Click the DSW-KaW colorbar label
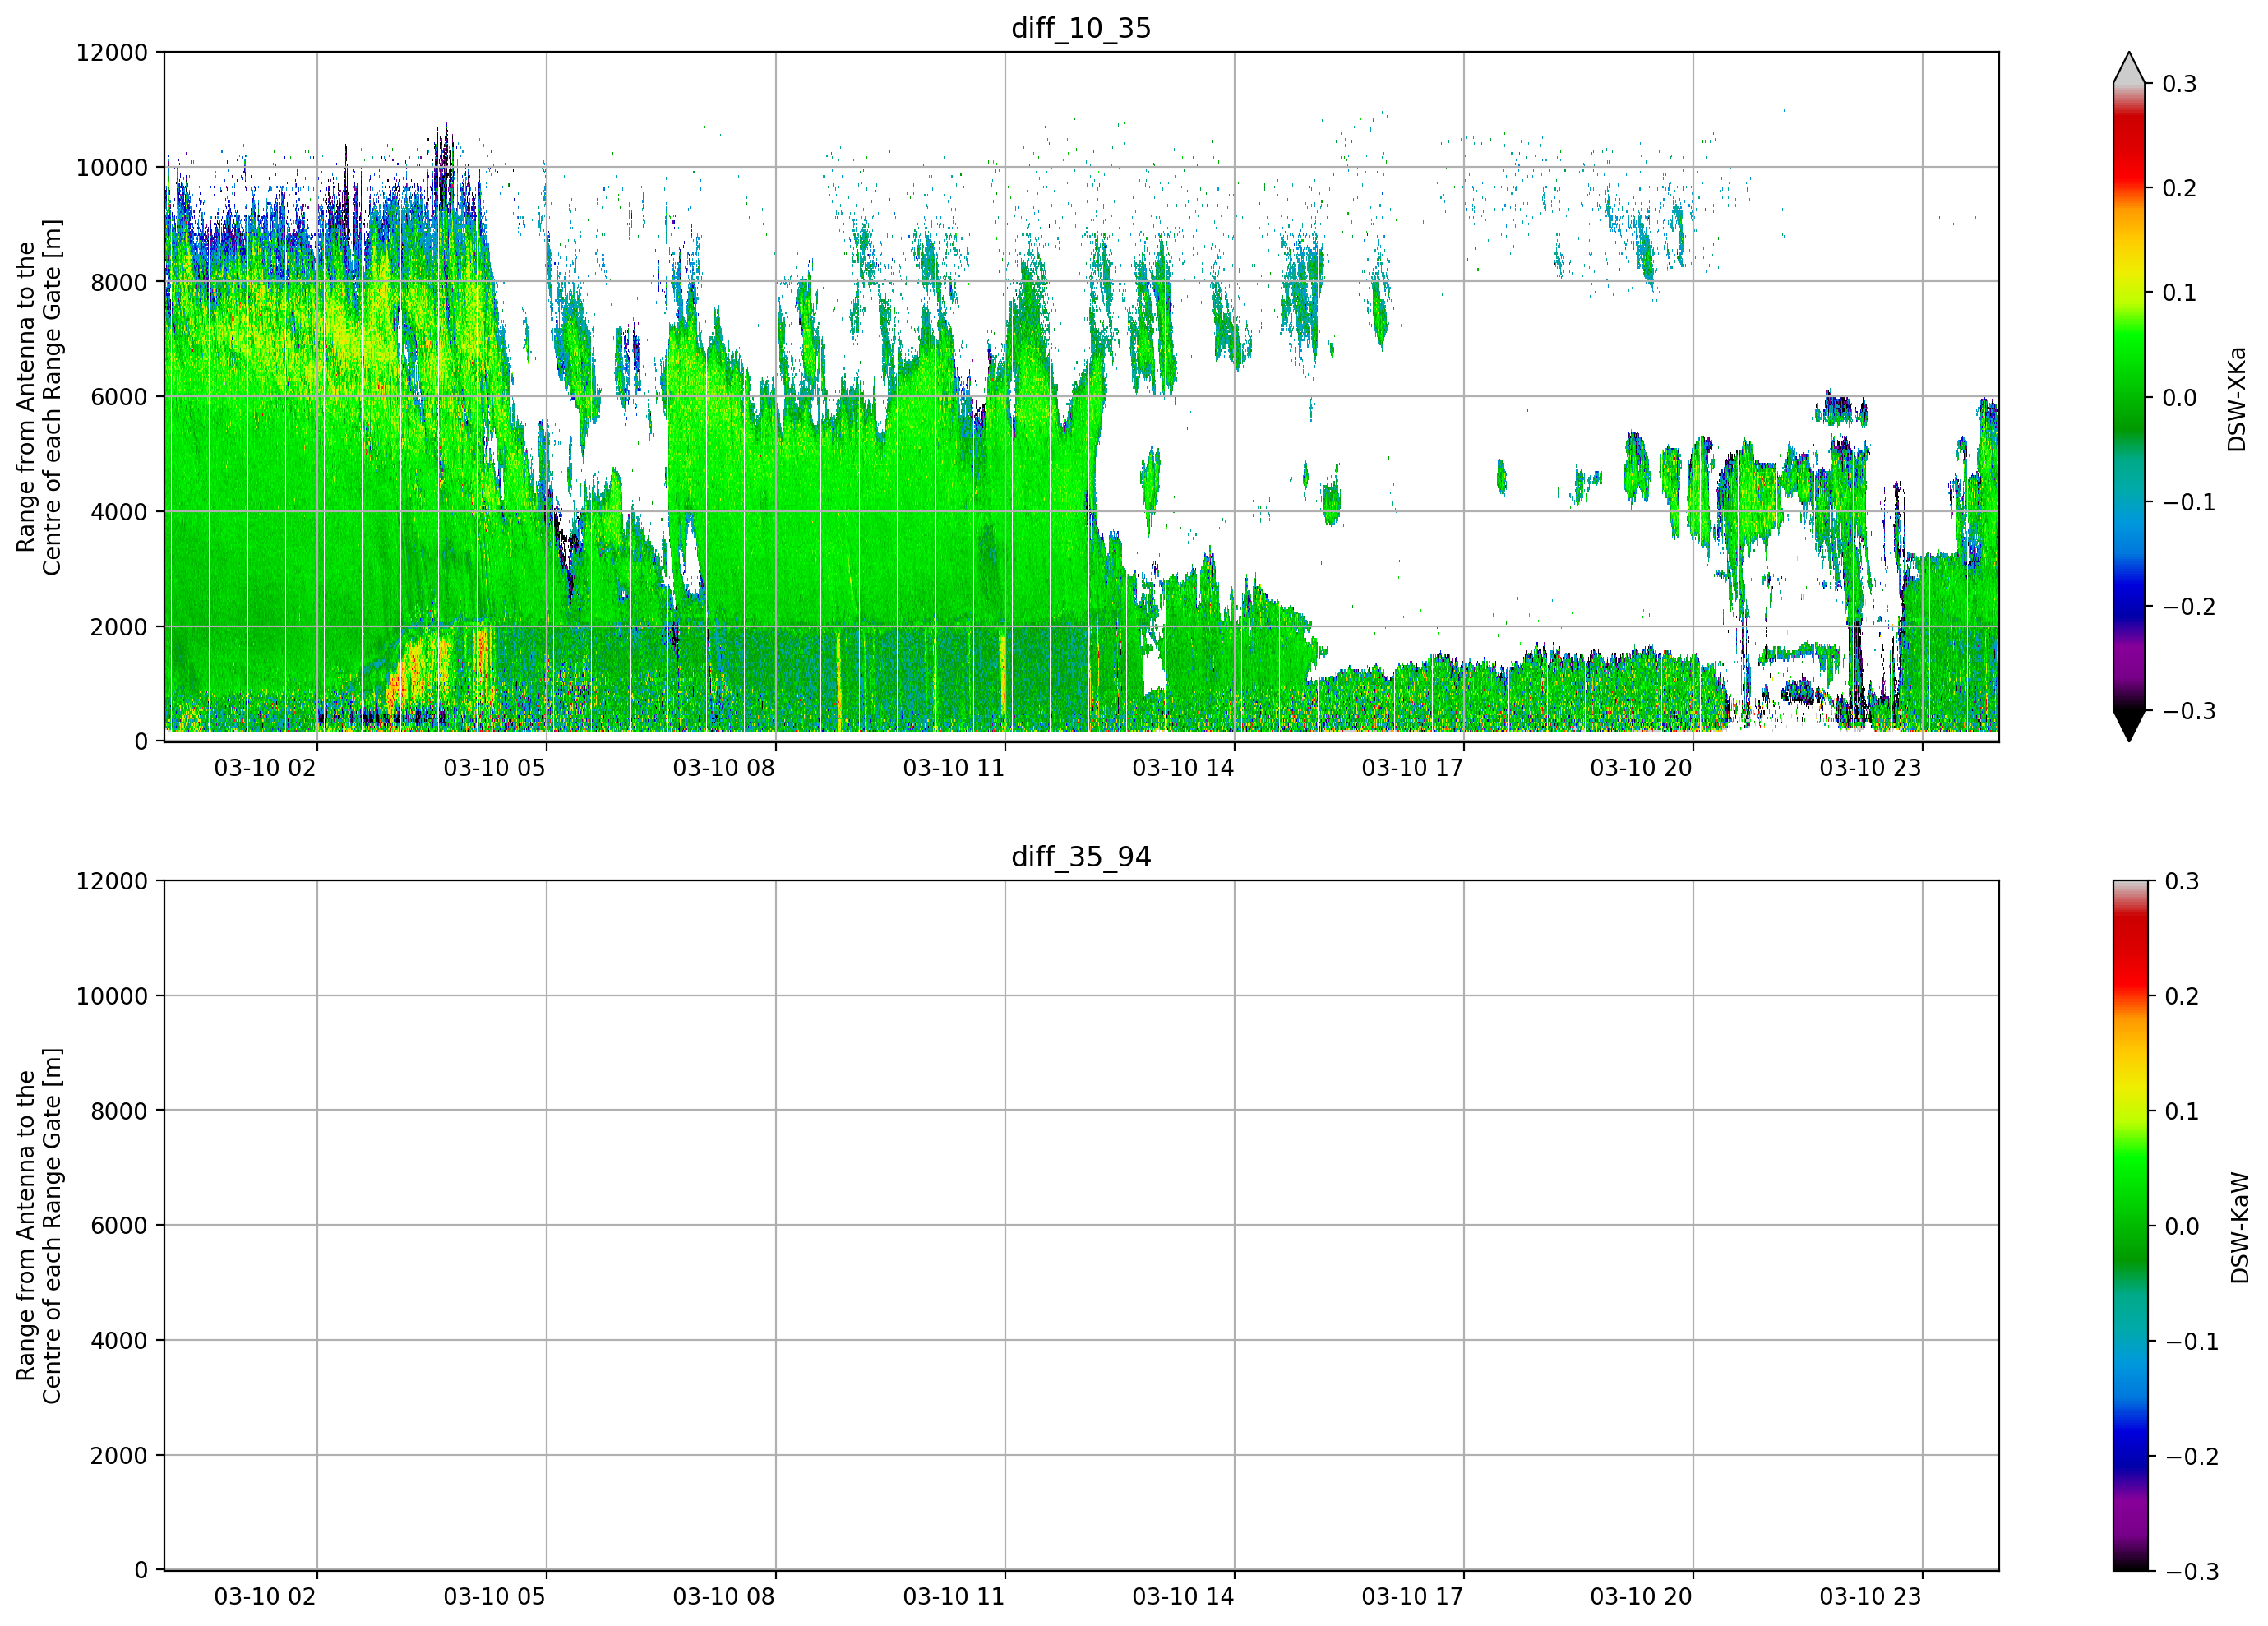 (2240, 1227)
